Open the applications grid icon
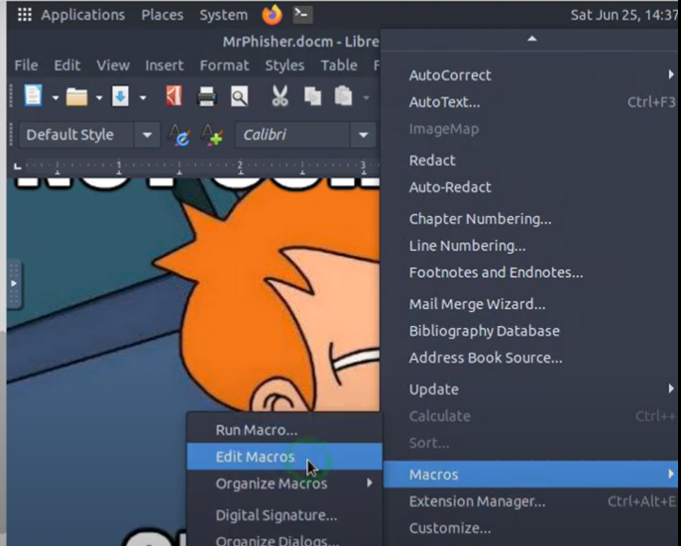Viewport: 681px width, 546px height. (x=25, y=15)
